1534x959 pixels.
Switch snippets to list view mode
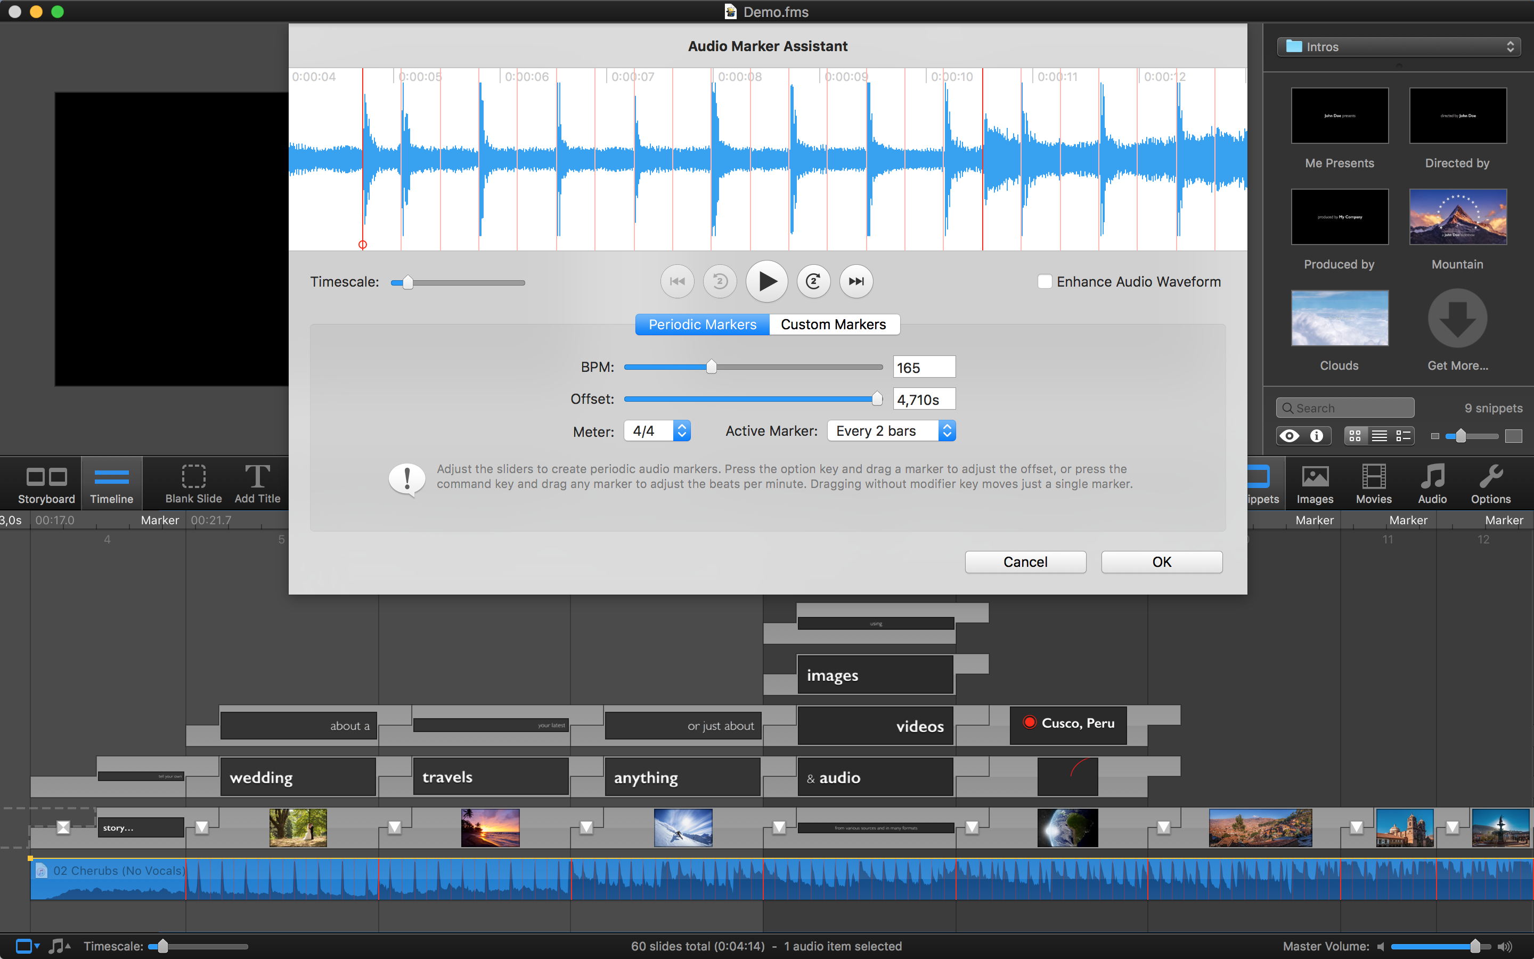[1380, 436]
